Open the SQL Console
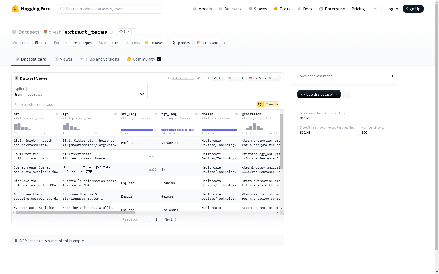439x274 pixels. click(x=268, y=104)
